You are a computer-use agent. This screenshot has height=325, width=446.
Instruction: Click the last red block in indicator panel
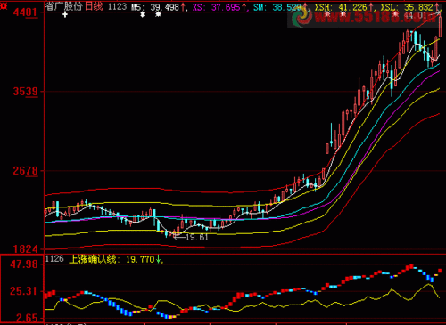[440, 271]
